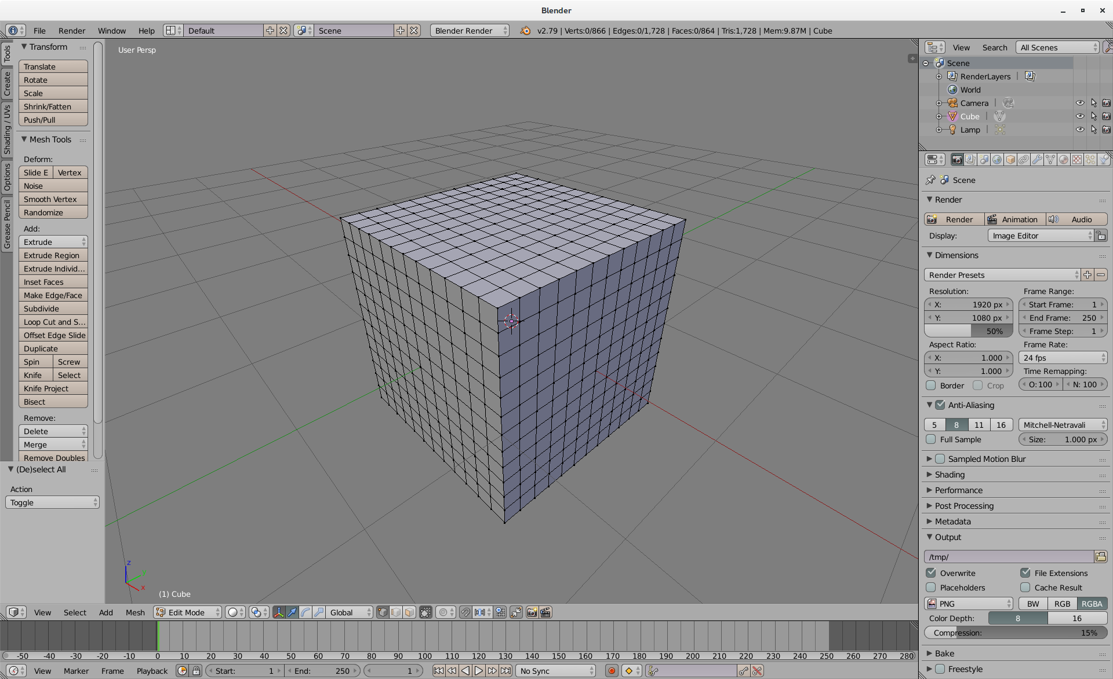The height and width of the screenshot is (679, 1113).
Task: Open the Mesh menu in viewport header
Action: coord(135,612)
